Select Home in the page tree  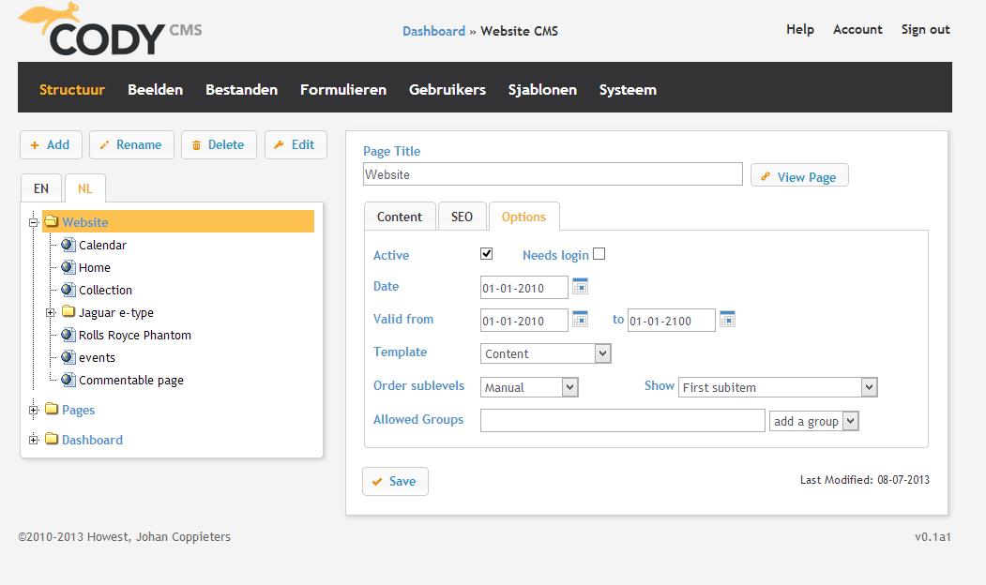[x=95, y=267]
